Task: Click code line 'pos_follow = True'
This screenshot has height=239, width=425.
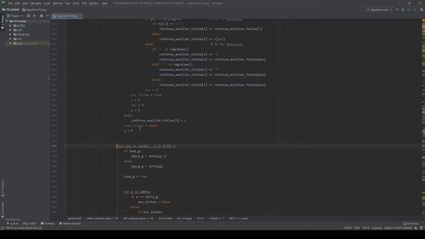Action: click(x=146, y=95)
